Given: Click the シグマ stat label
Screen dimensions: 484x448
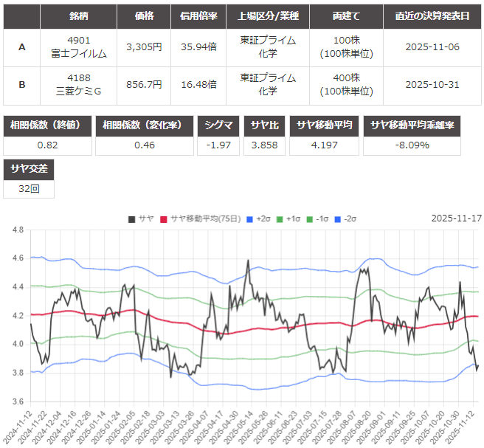Looking at the screenshot, I should pyautogui.click(x=219, y=125).
